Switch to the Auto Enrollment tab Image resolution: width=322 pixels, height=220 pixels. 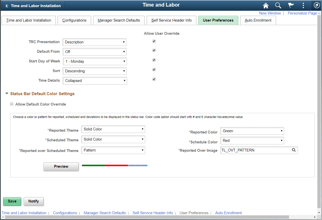coord(258,20)
